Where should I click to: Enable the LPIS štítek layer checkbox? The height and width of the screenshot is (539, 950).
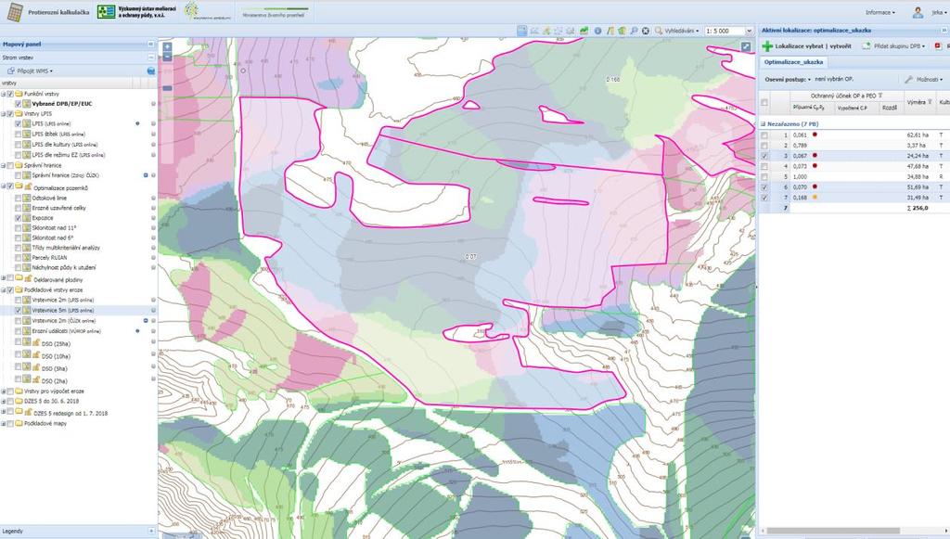click(18, 134)
